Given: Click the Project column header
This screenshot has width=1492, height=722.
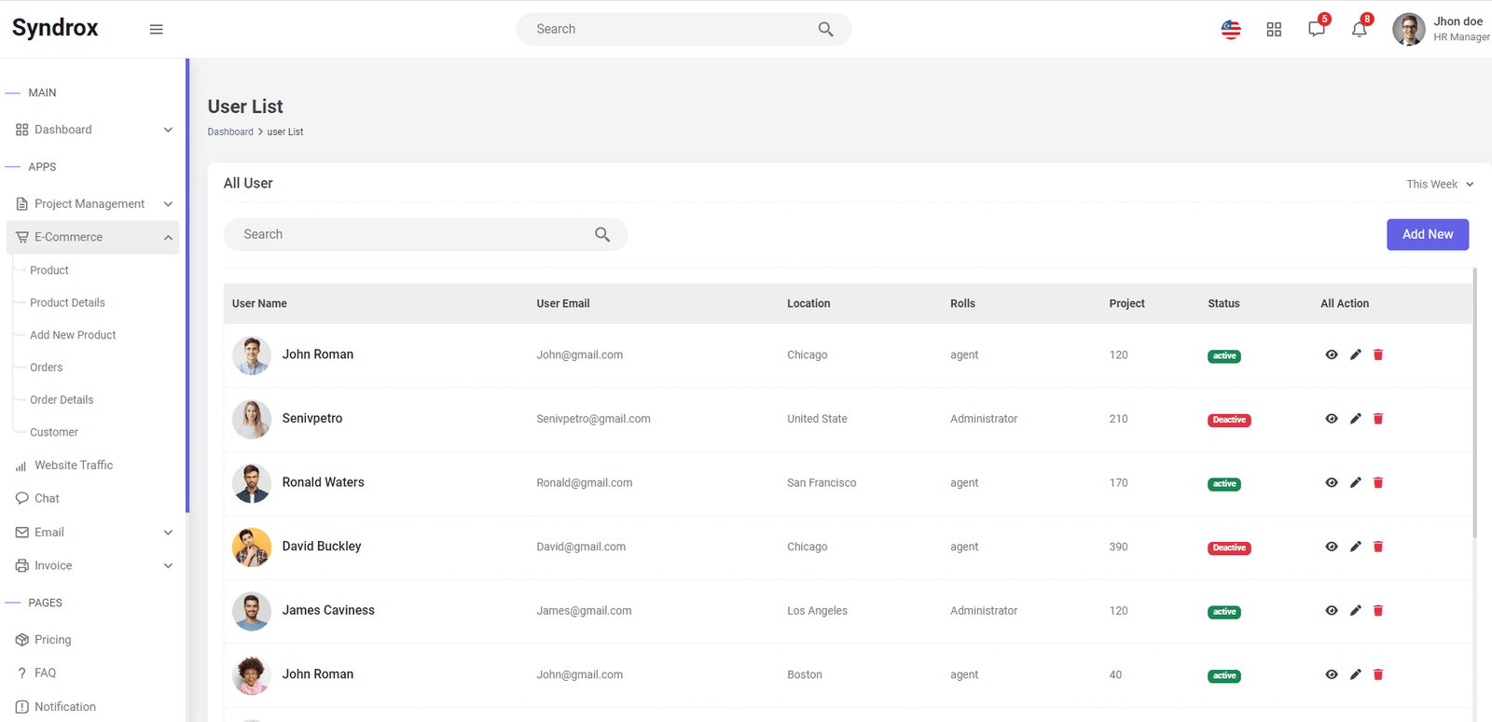Looking at the screenshot, I should (1126, 304).
